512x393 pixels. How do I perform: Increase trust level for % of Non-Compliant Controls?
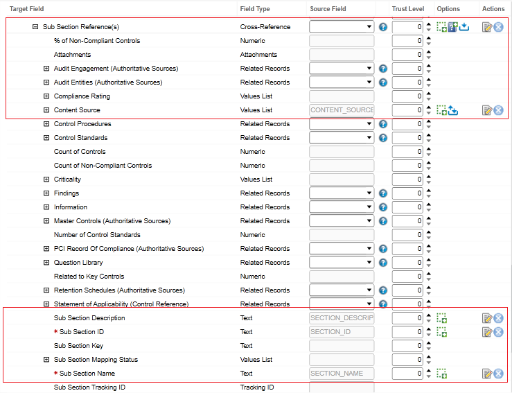(x=429, y=38)
